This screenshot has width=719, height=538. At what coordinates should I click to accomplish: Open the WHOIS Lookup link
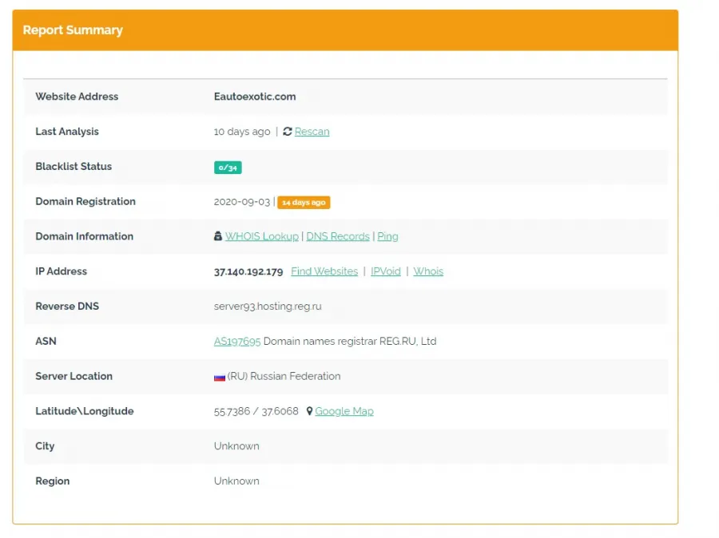[262, 236]
